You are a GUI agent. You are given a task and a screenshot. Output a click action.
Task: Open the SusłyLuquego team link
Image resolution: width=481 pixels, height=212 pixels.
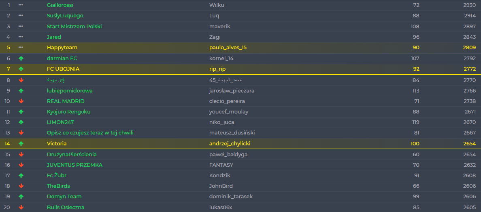click(65, 16)
